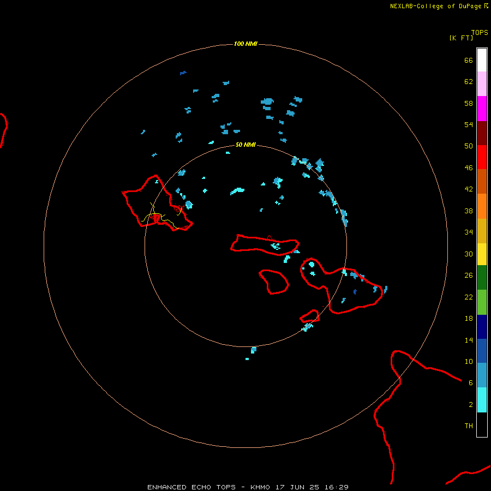Image resolution: width=491 pixels, height=491 pixels.
Task: Select the dark red legend swatch
Action: click(x=482, y=133)
